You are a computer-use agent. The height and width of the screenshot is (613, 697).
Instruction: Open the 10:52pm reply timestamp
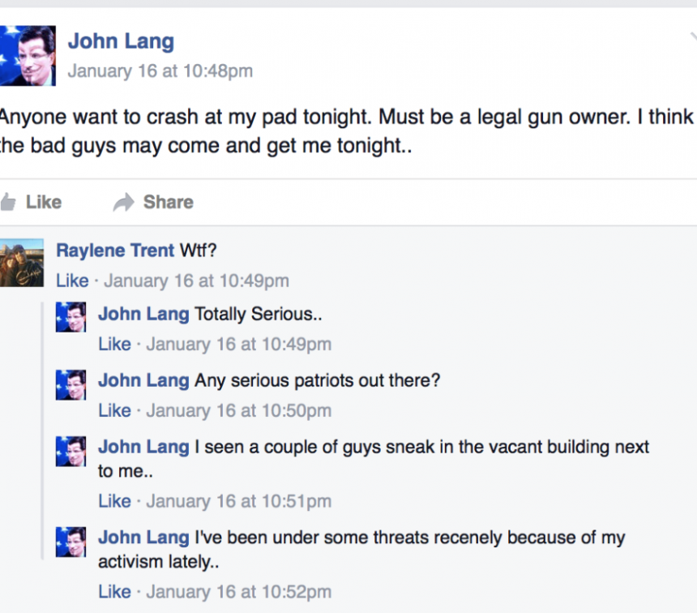238,592
